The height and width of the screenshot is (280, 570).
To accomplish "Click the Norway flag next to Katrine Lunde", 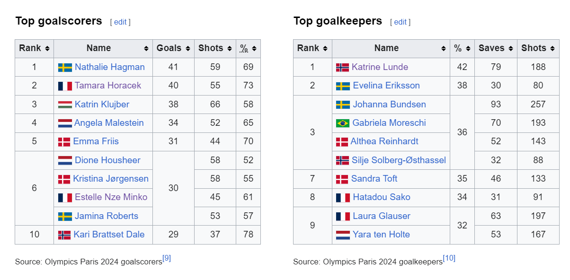I will point(342,67).
